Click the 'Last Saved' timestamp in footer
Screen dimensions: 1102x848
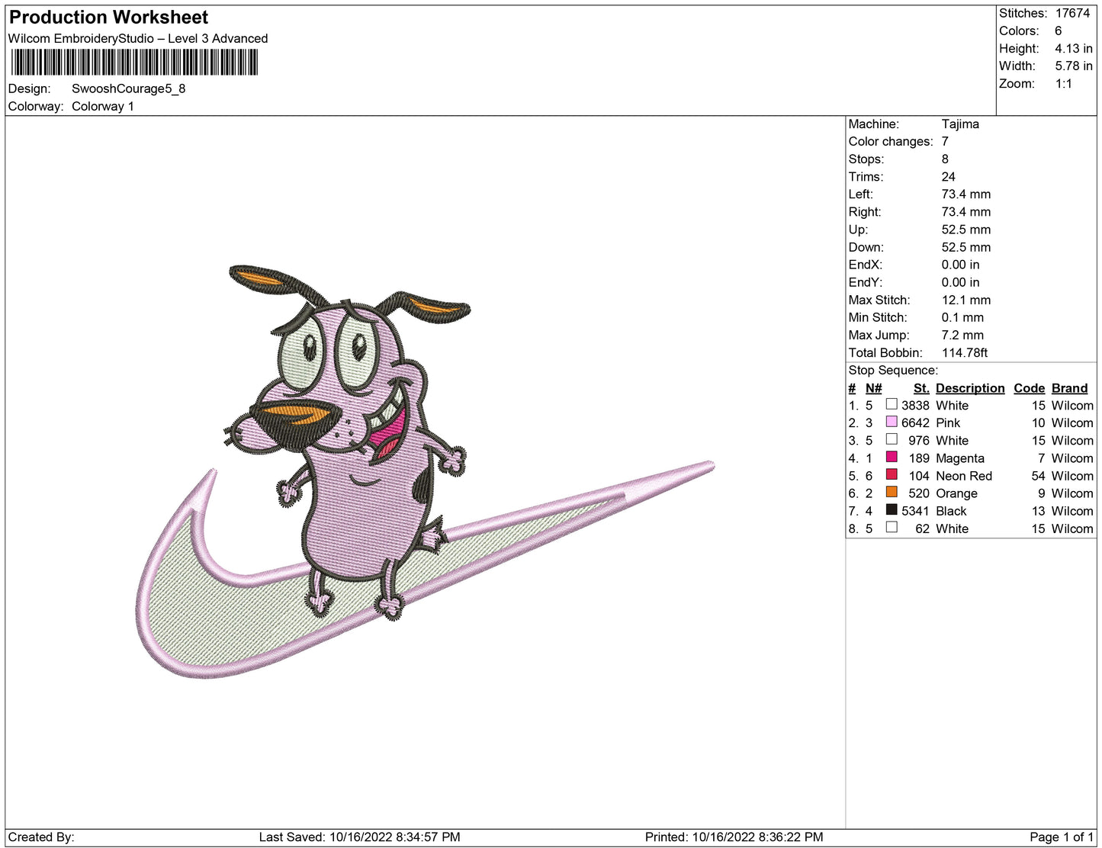coord(359,837)
